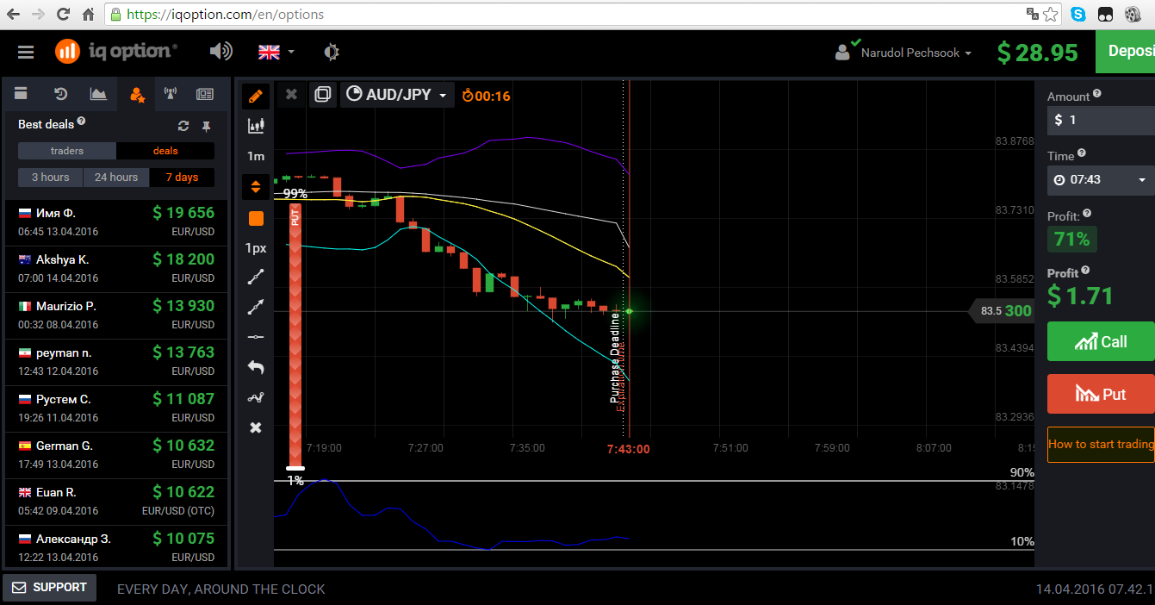Screen dimensions: 1155x605
Task: Pin the Best deals panel
Action: 206,126
